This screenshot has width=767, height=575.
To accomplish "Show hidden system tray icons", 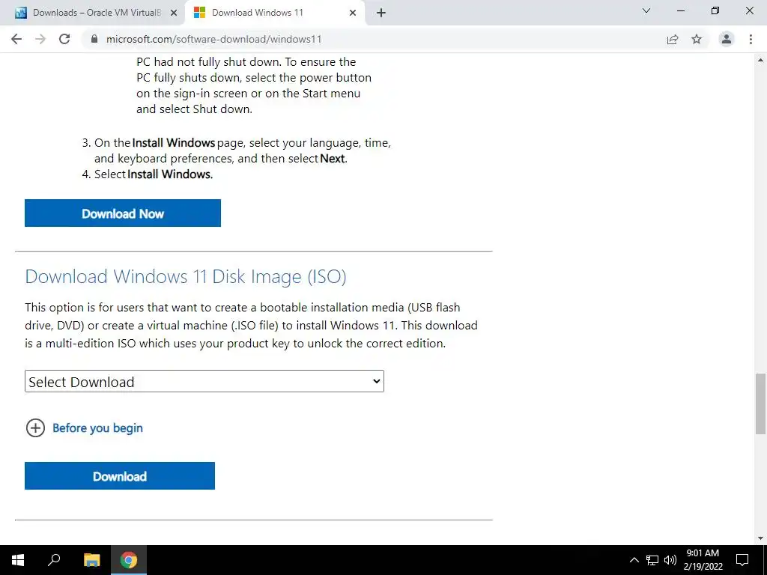I will coord(634,560).
